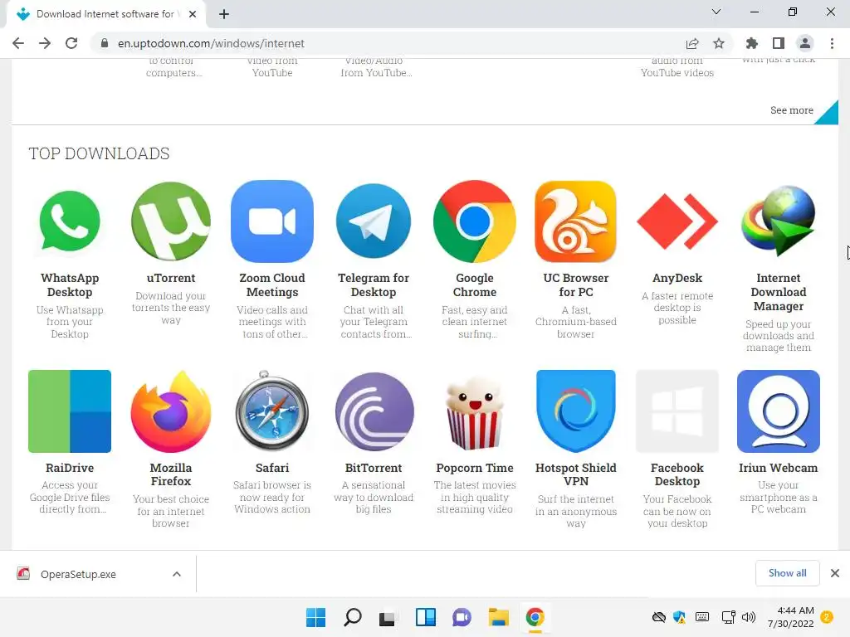850x637 pixels.
Task: Open the WhatsApp Desktop app icon
Action: point(70,221)
